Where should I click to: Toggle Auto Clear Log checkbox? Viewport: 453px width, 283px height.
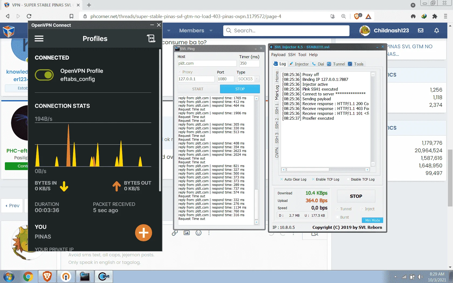[282, 179]
